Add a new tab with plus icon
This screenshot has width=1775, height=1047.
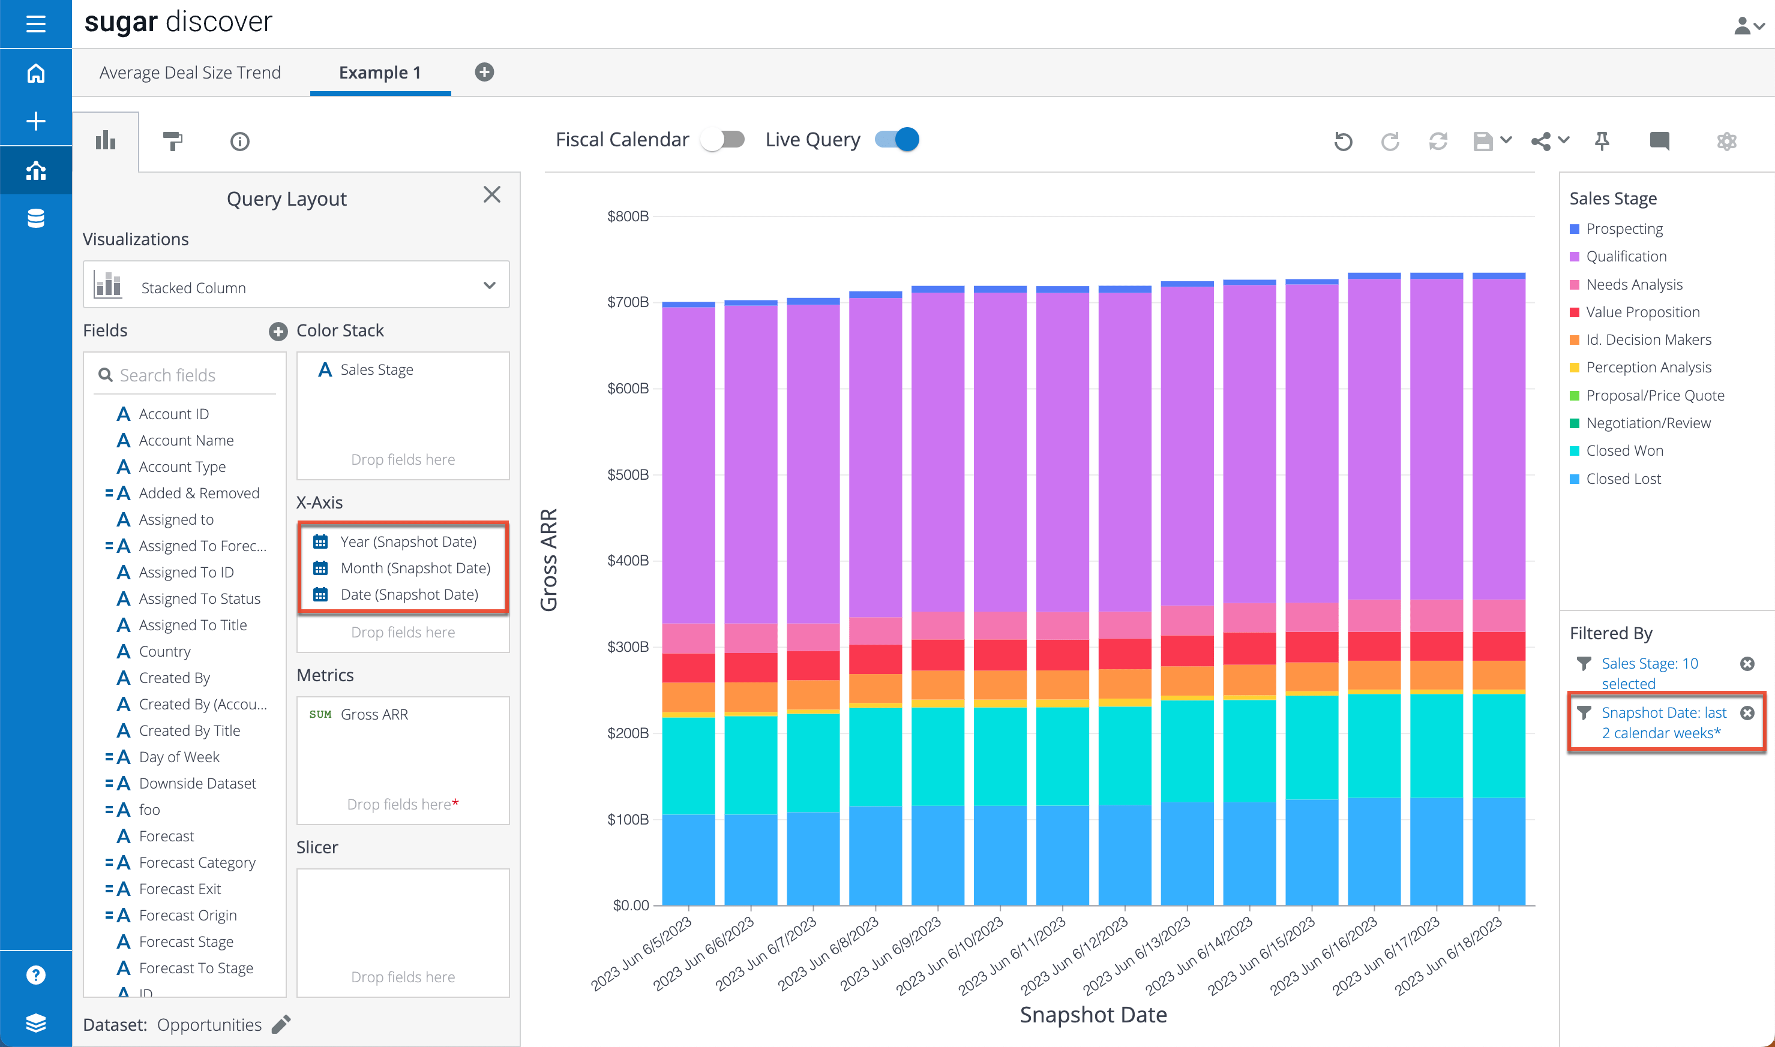click(x=484, y=72)
